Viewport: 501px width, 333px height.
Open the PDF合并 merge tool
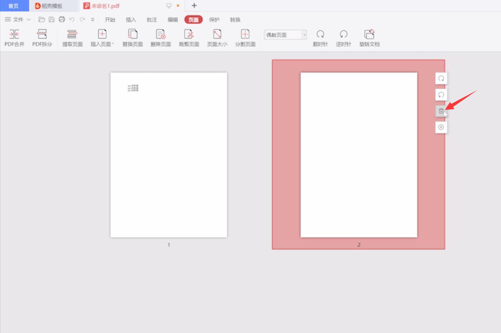tap(14, 38)
